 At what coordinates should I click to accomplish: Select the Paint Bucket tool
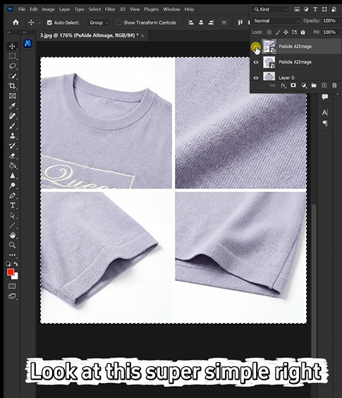click(x=12, y=166)
